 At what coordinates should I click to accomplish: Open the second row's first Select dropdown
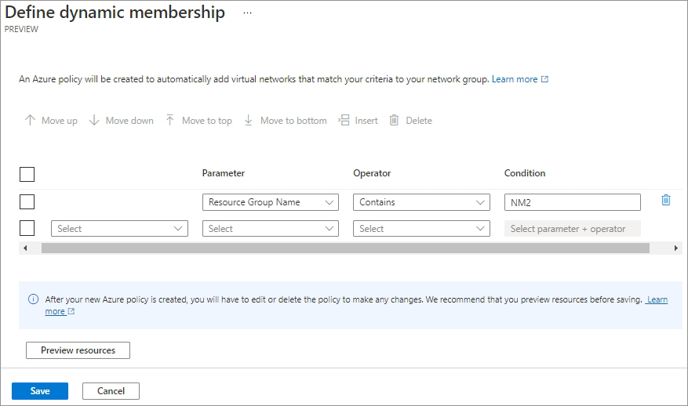coord(119,229)
